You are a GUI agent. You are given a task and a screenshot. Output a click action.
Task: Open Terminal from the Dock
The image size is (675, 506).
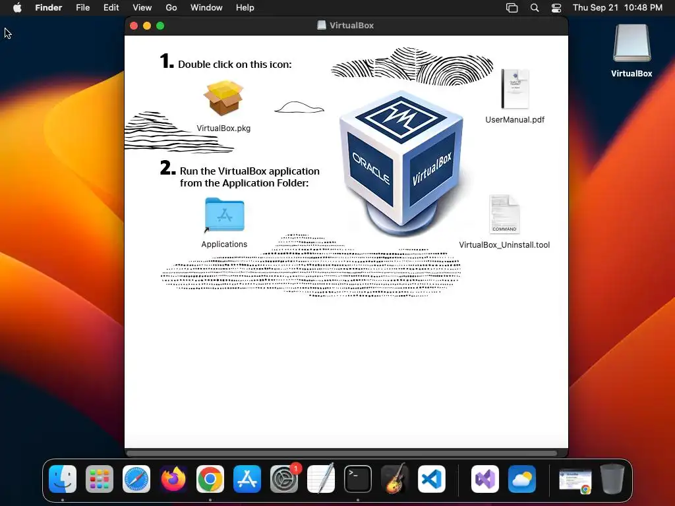[358, 479]
